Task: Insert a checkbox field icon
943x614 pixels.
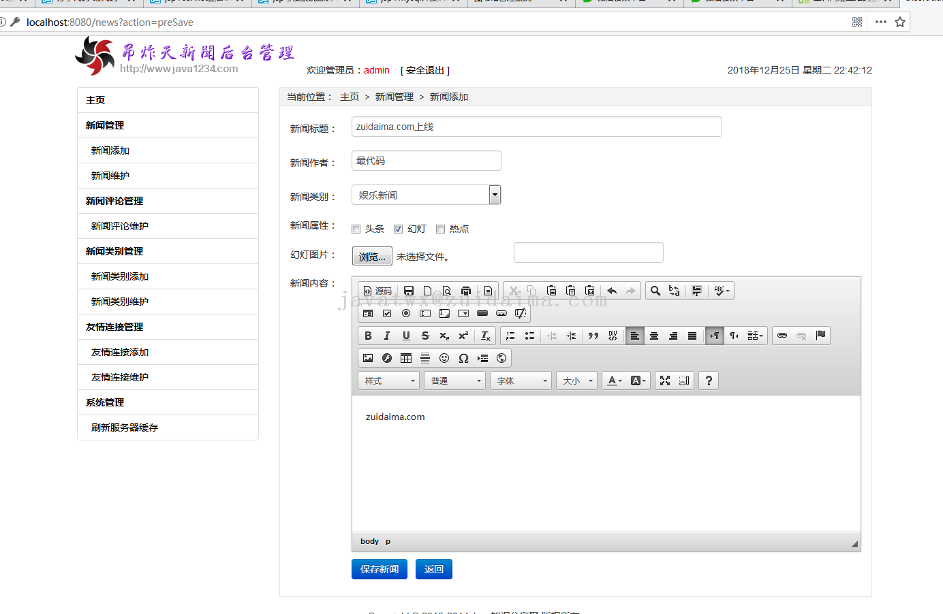Action: tap(387, 313)
